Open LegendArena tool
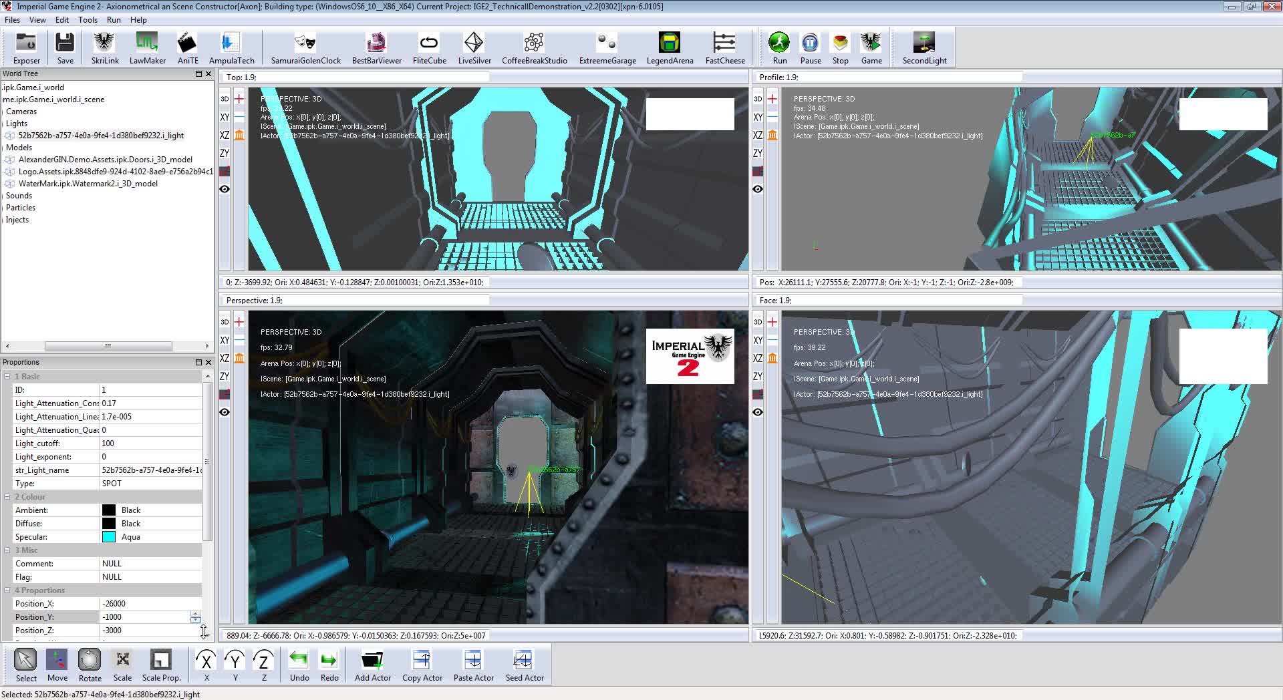This screenshot has height=700, width=1283. pyautogui.click(x=670, y=48)
